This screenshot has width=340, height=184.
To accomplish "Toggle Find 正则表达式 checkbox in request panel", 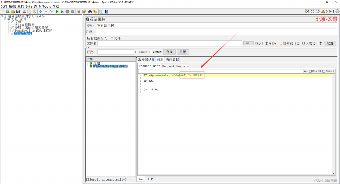I will [x=324, y=71].
